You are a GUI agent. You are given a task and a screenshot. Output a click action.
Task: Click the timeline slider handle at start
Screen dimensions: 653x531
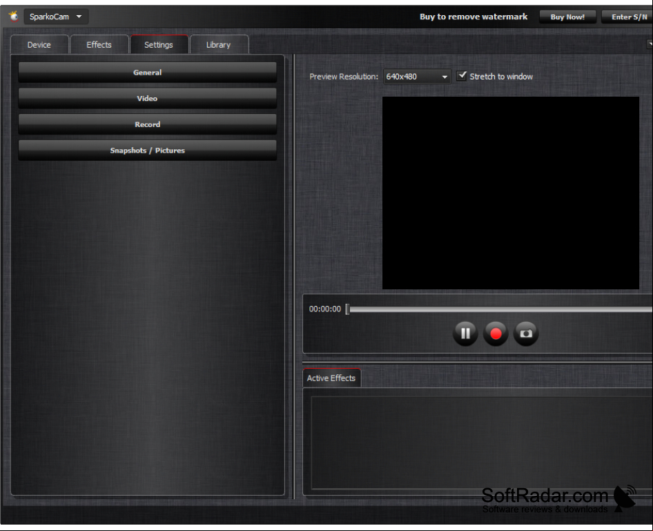[347, 309]
